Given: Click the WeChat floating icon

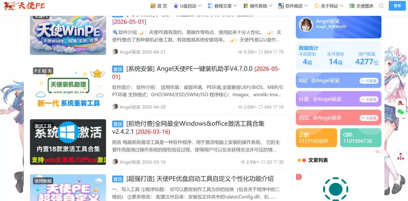Looking at the screenshot, I should [400, 112].
